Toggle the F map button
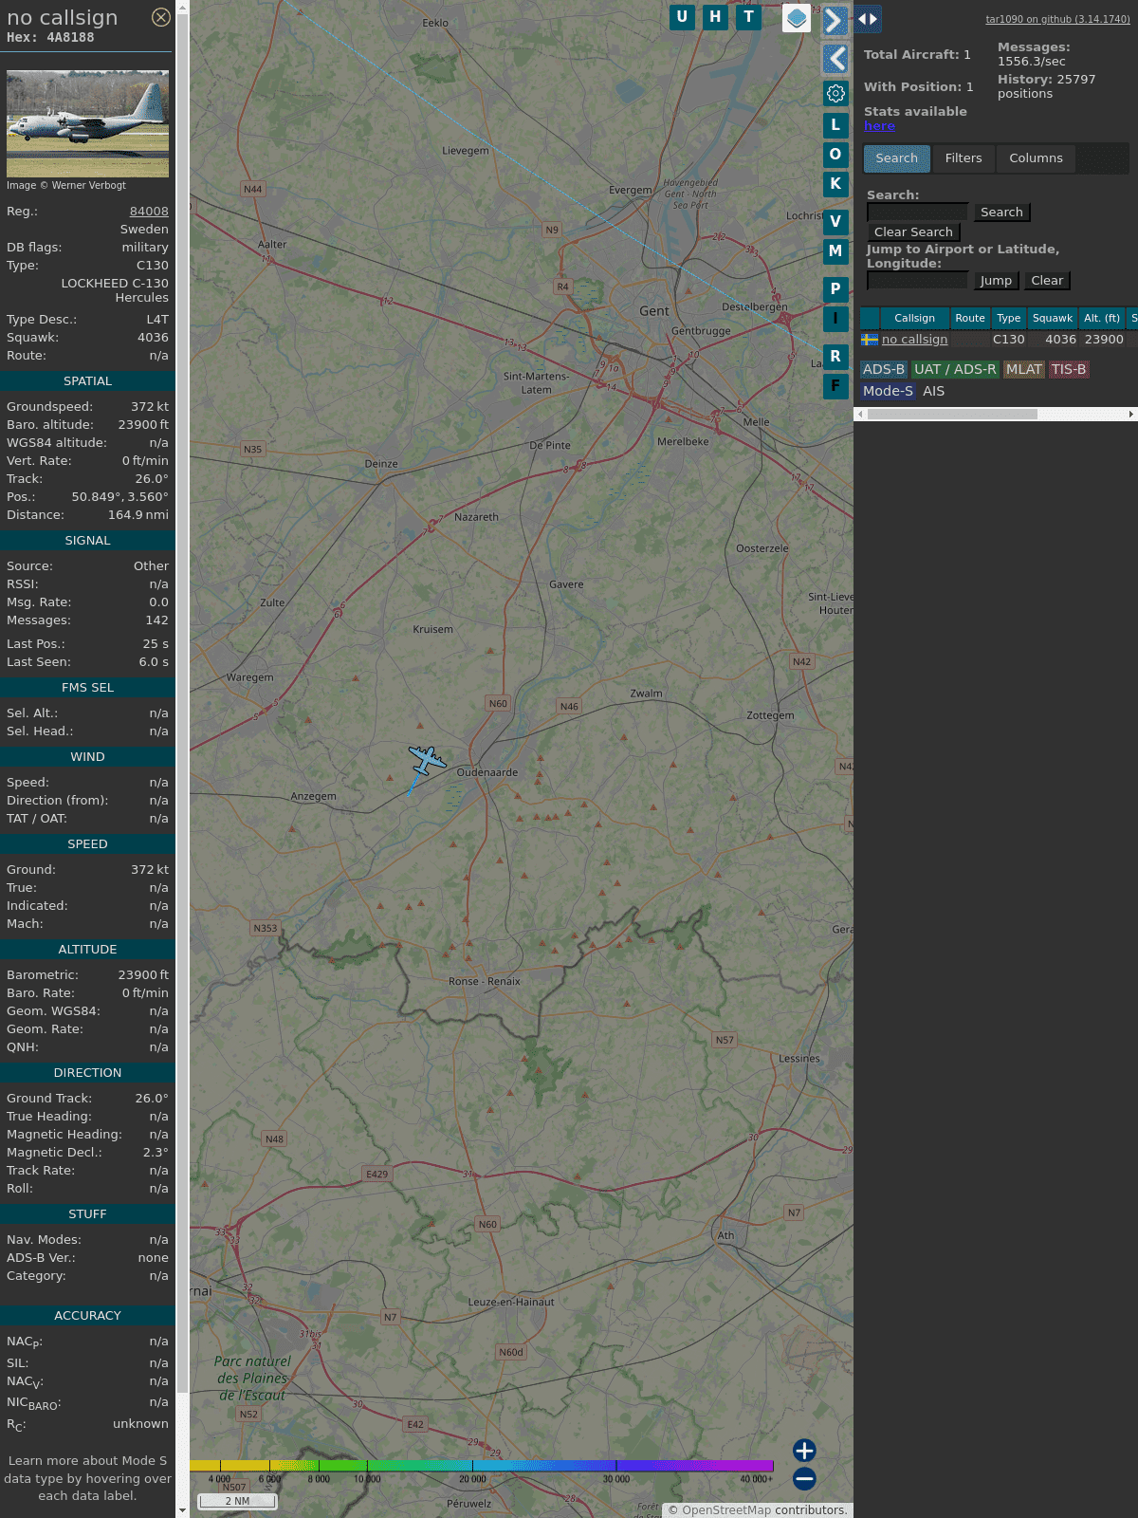Viewport: 1138px width, 1518px height. pyautogui.click(x=835, y=386)
